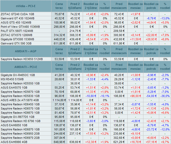Click the '+12,38 €' two-week difference

[x=91, y=142]
